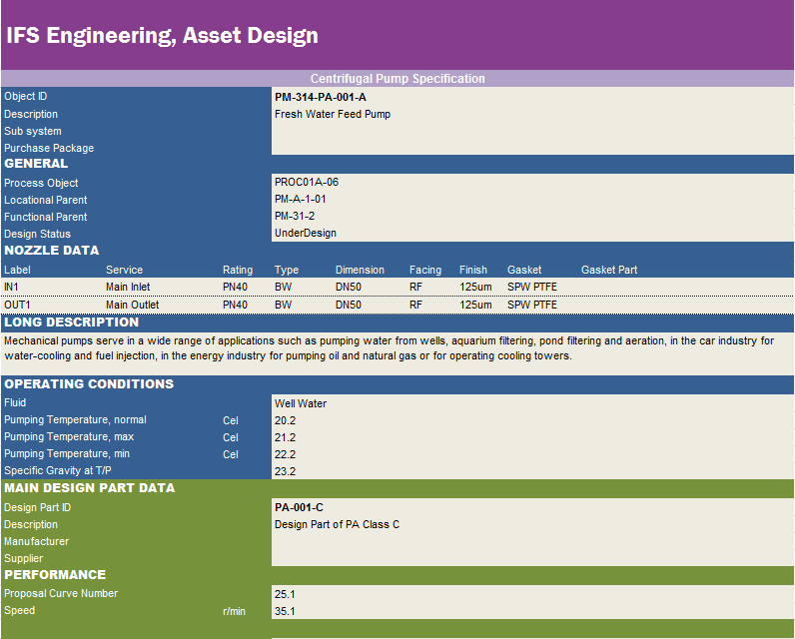Click the Gasket Part column header

(x=609, y=270)
